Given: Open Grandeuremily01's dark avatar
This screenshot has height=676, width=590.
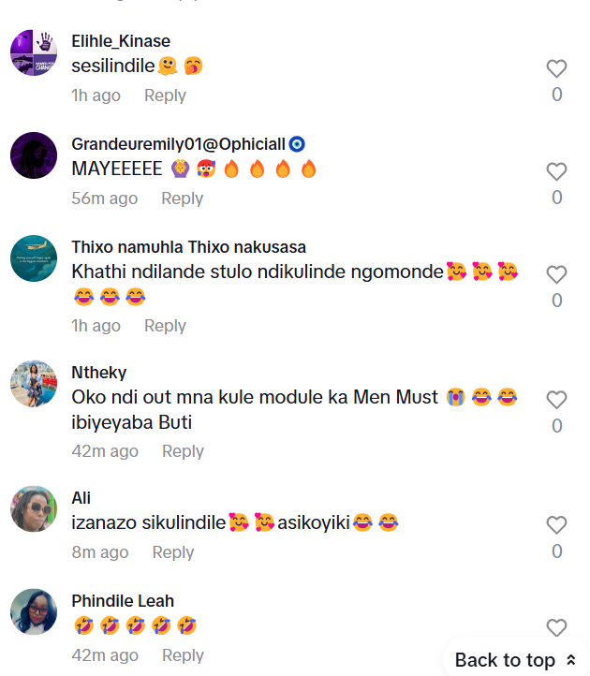Looking at the screenshot, I should tap(34, 155).
